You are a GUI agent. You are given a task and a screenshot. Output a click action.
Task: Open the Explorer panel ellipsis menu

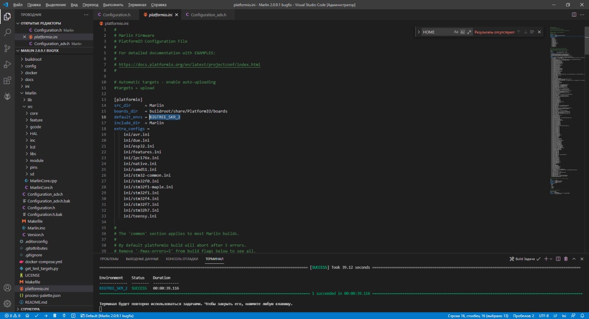(x=86, y=15)
